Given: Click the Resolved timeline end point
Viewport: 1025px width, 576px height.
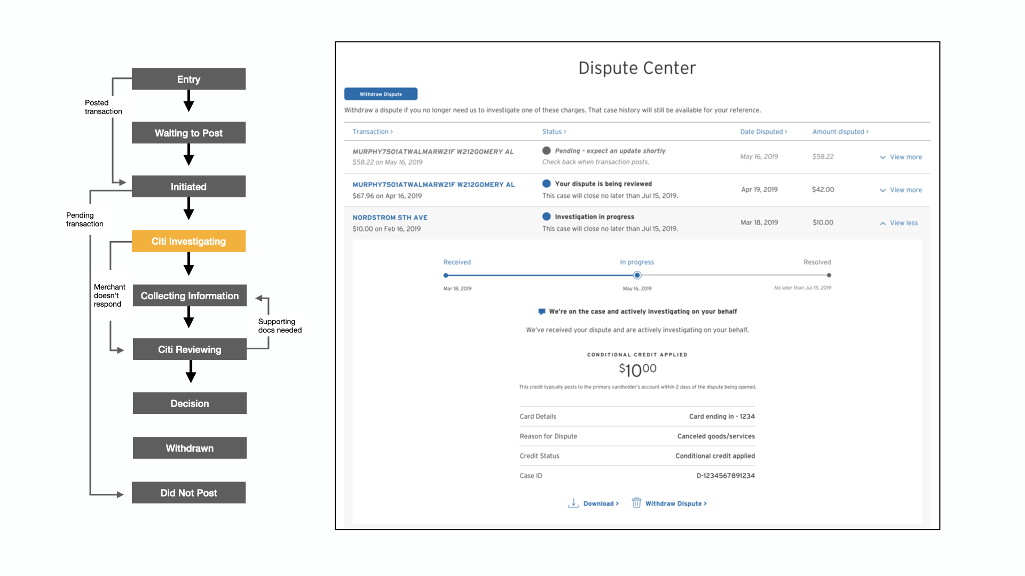Looking at the screenshot, I should (x=829, y=275).
